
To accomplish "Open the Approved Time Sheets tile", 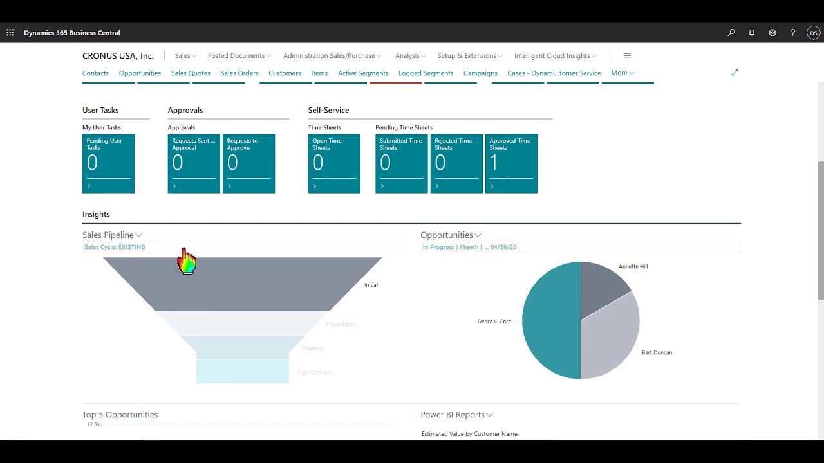I will click(x=511, y=163).
